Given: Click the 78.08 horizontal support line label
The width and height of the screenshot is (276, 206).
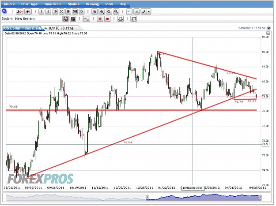Looking at the screenshot, I should pos(13,106).
